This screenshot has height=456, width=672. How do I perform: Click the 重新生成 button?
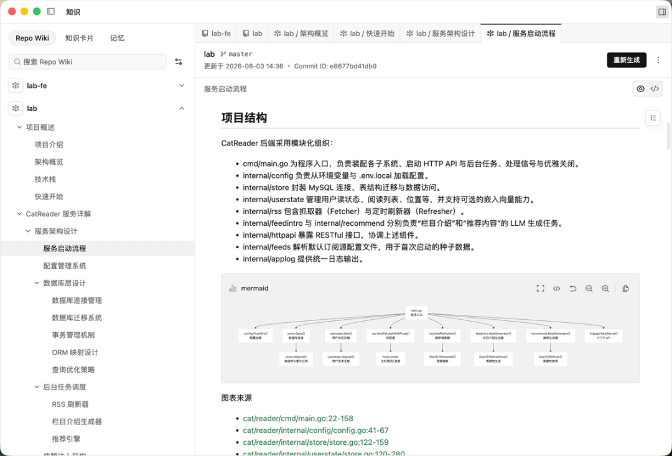[627, 60]
